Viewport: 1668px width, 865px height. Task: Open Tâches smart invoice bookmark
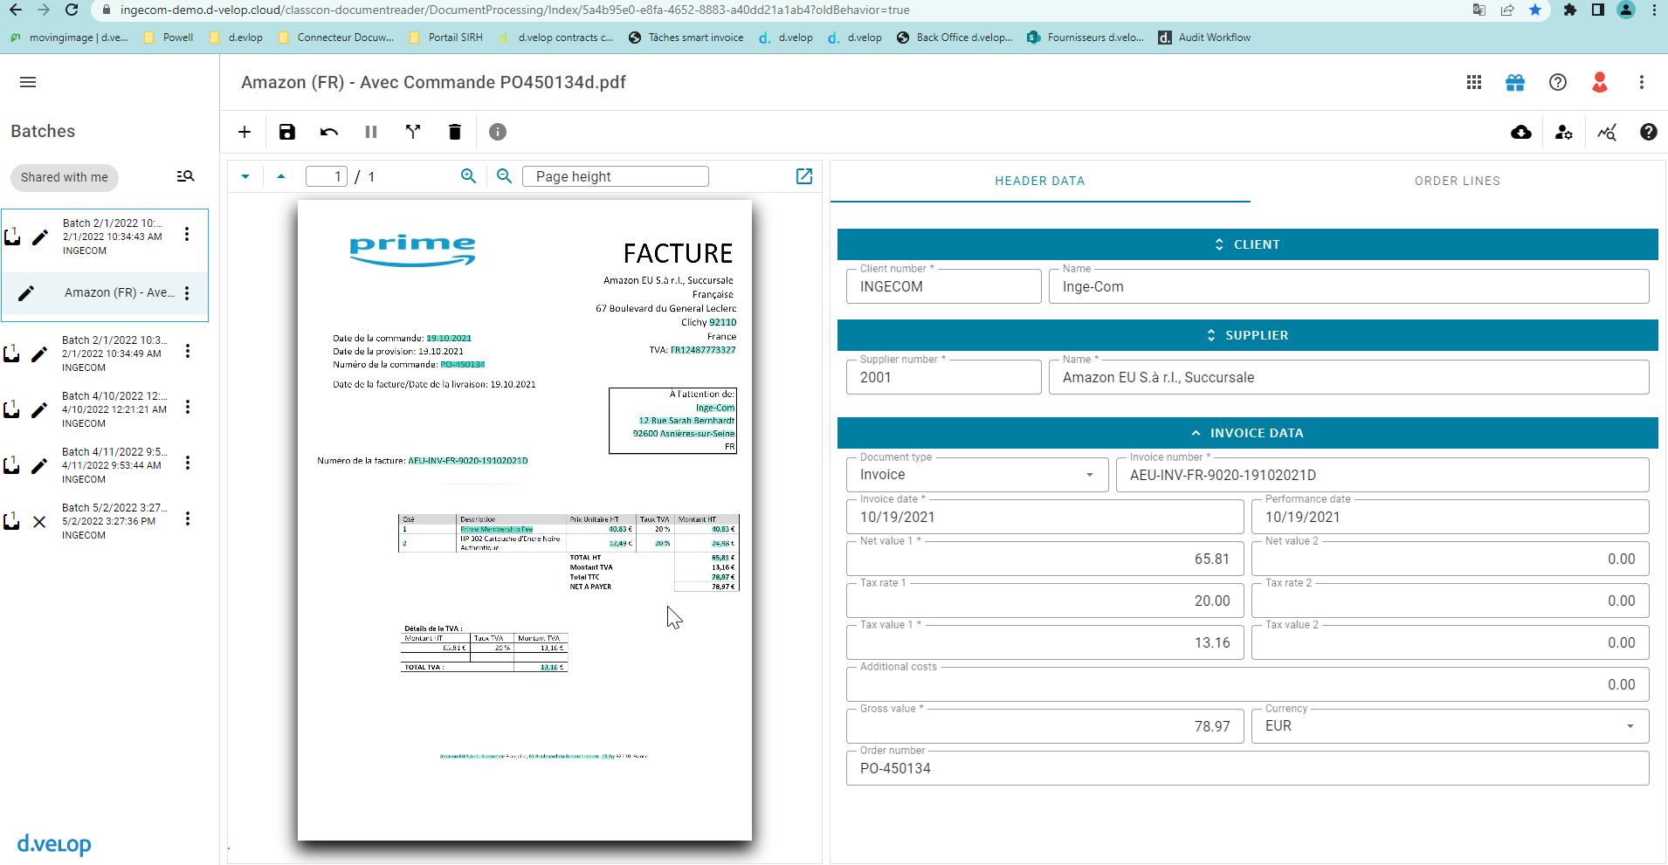tap(686, 38)
